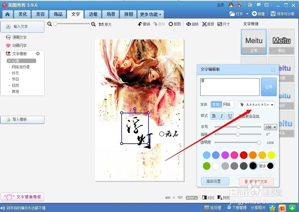Collapse the 文字模板 section
Image resolution: width=299 pixels, height=212 pixels.
[38, 54]
